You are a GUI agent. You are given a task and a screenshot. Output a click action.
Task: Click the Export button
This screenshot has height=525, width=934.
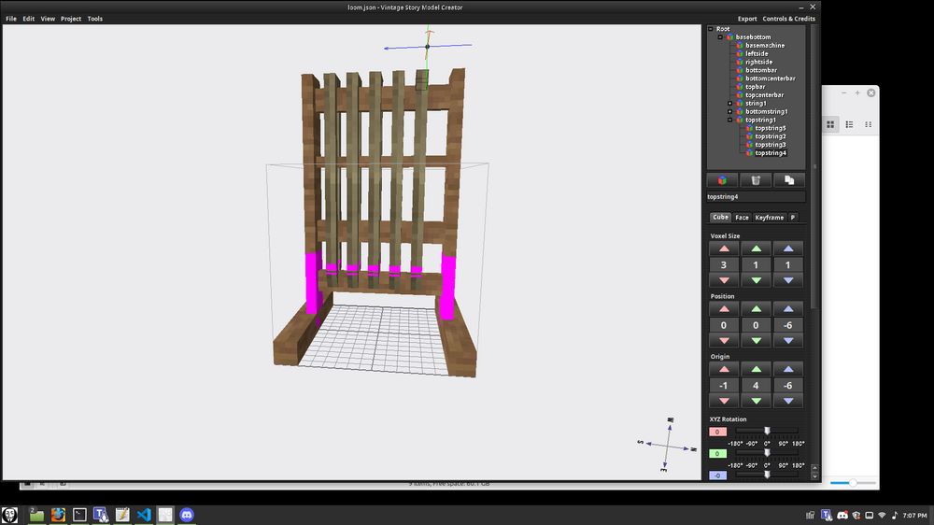click(747, 19)
